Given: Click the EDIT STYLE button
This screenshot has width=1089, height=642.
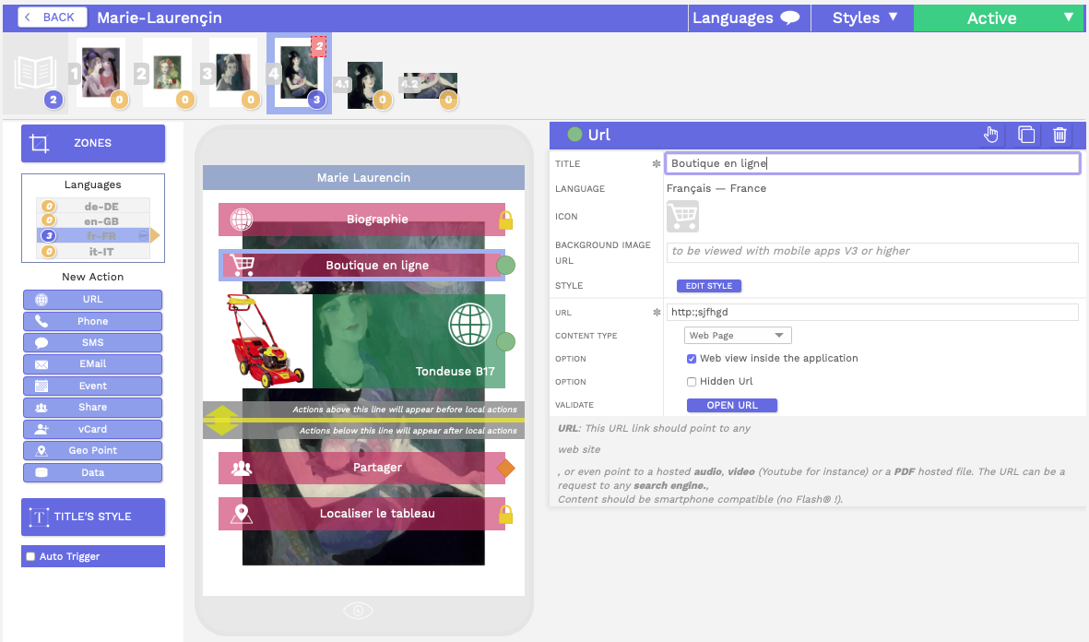Looking at the screenshot, I should click(709, 286).
